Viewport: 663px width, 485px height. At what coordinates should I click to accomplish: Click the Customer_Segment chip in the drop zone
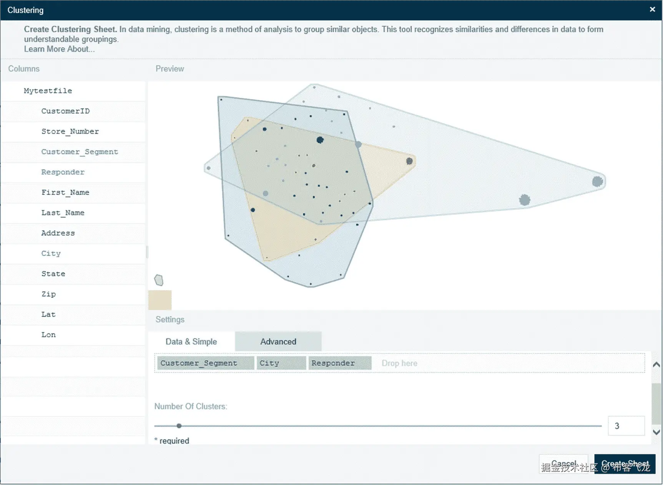point(206,363)
